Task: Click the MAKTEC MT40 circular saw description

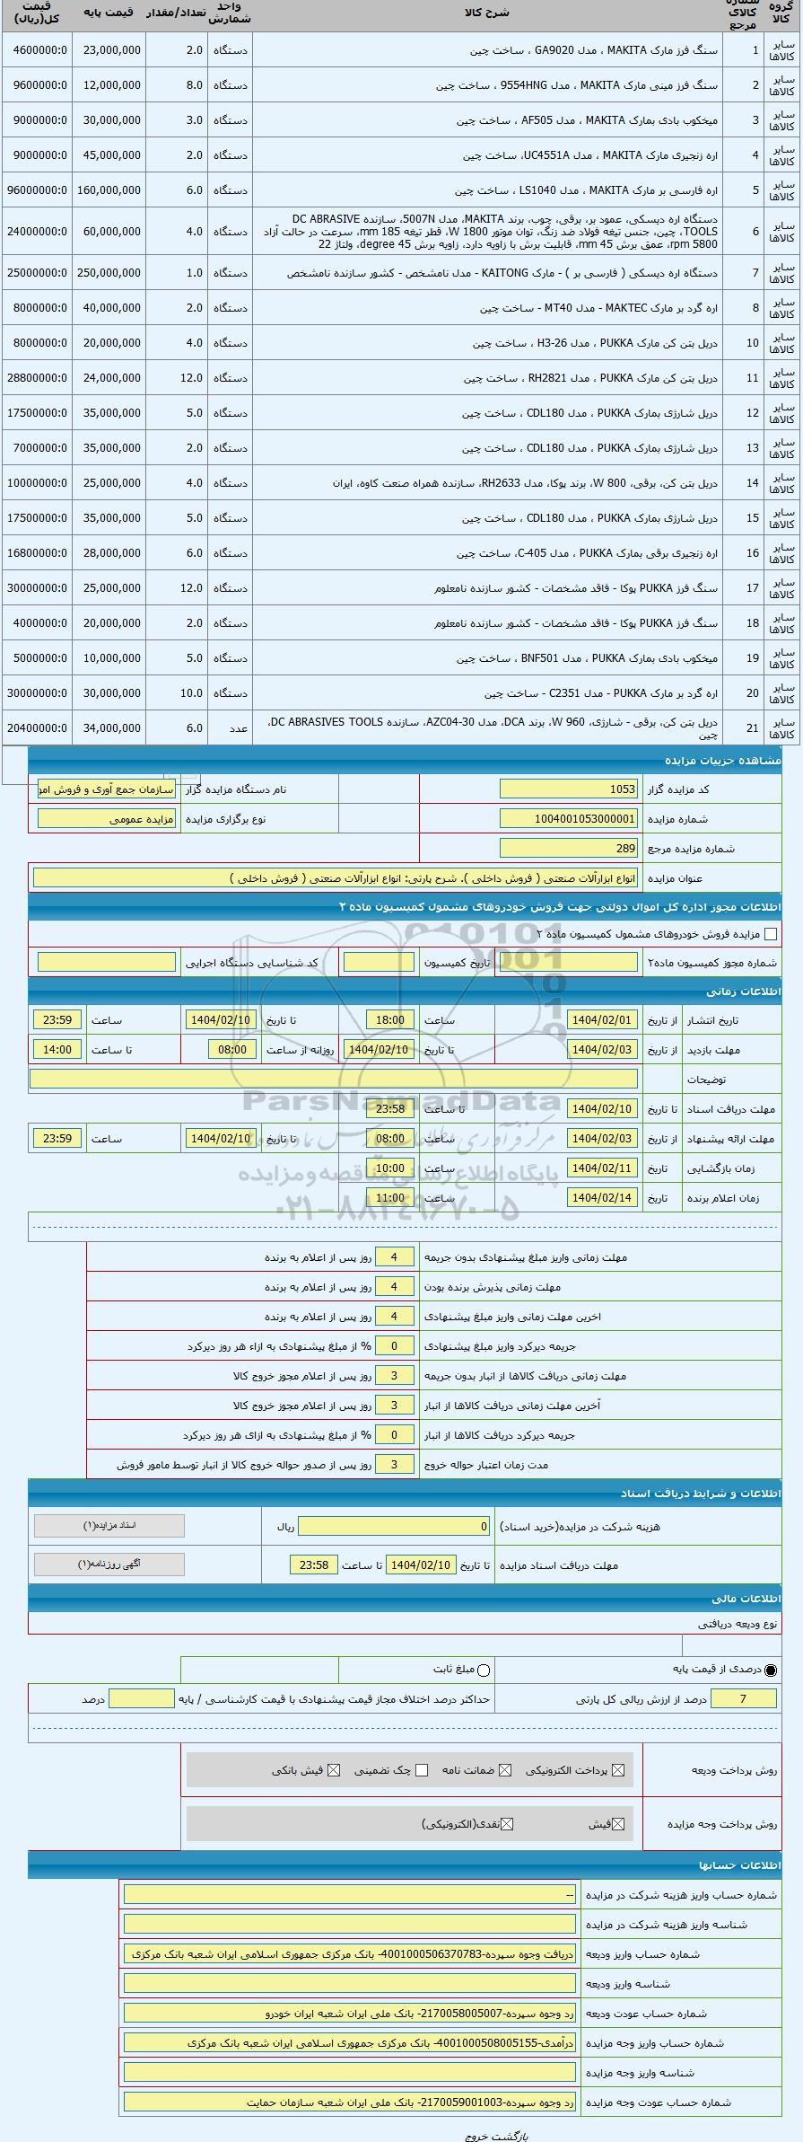Action: [599, 307]
